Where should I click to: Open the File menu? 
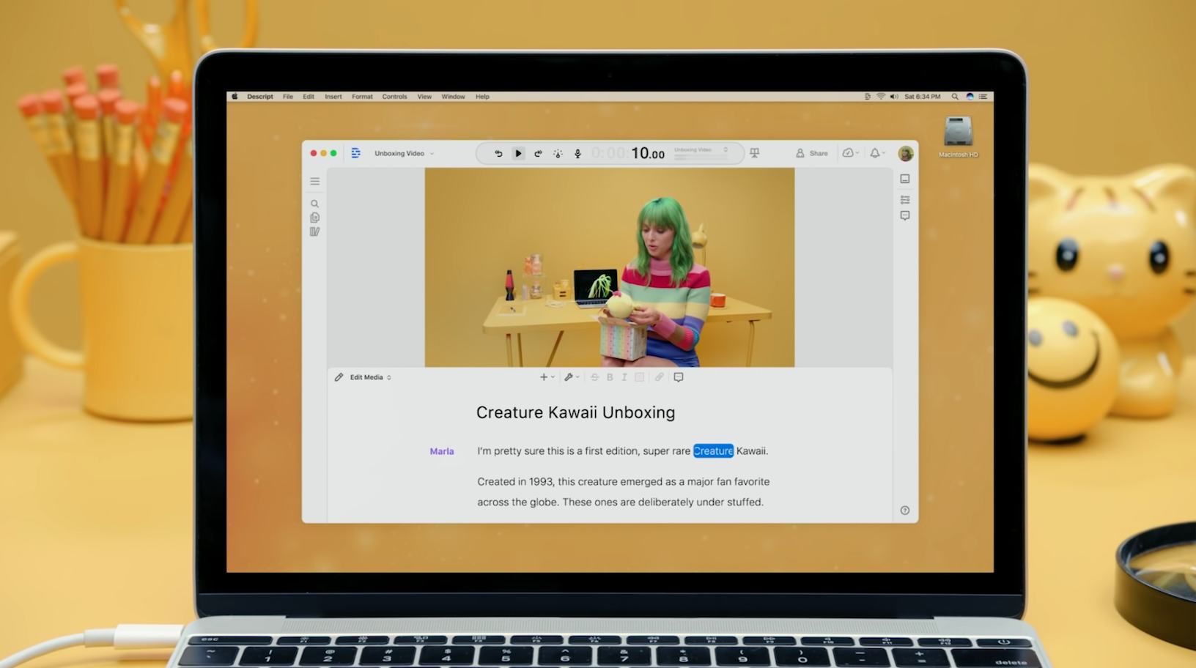pyautogui.click(x=288, y=97)
